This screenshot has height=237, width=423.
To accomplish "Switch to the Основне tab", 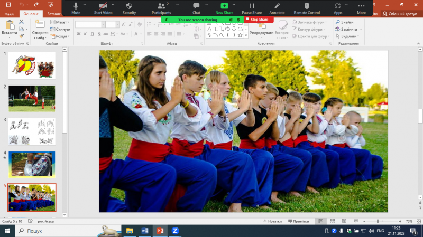I will click(x=31, y=14).
